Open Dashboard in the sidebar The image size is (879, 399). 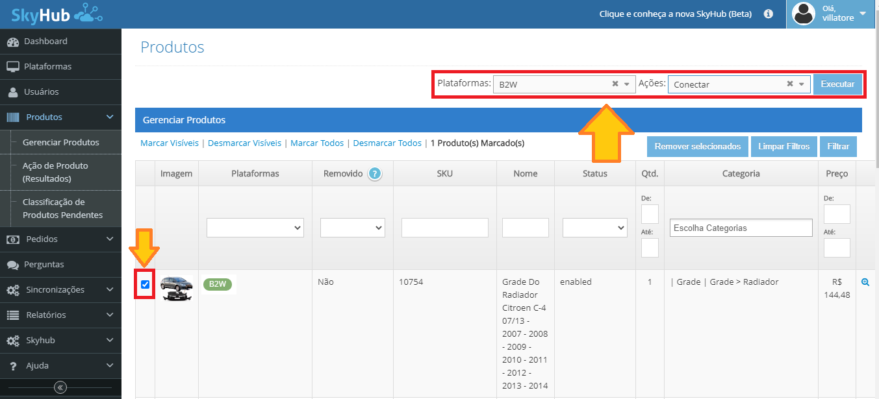[60, 42]
